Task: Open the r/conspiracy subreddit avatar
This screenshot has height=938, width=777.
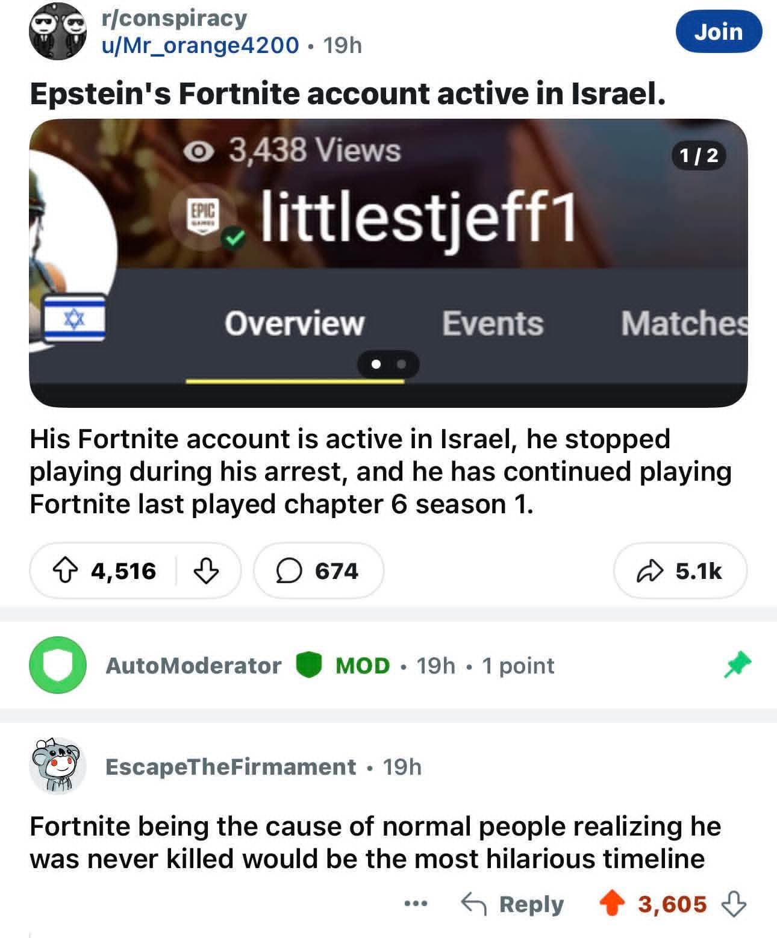Action: pyautogui.click(x=58, y=31)
